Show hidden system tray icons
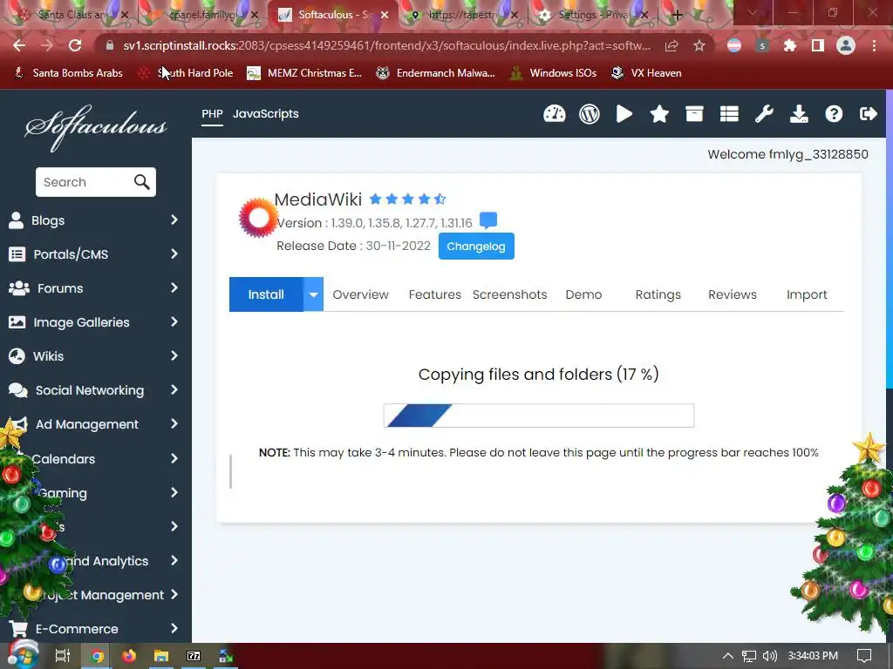 coord(728,656)
